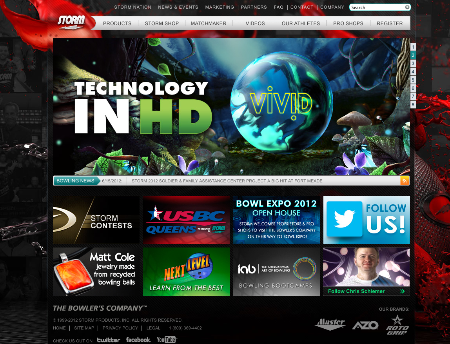Viewport: 450px width, 344px height.
Task: Open the facebook logo in the footer
Action: click(138, 340)
